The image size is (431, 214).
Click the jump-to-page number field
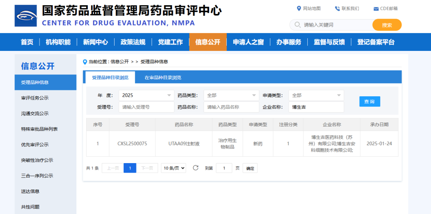[224, 168]
